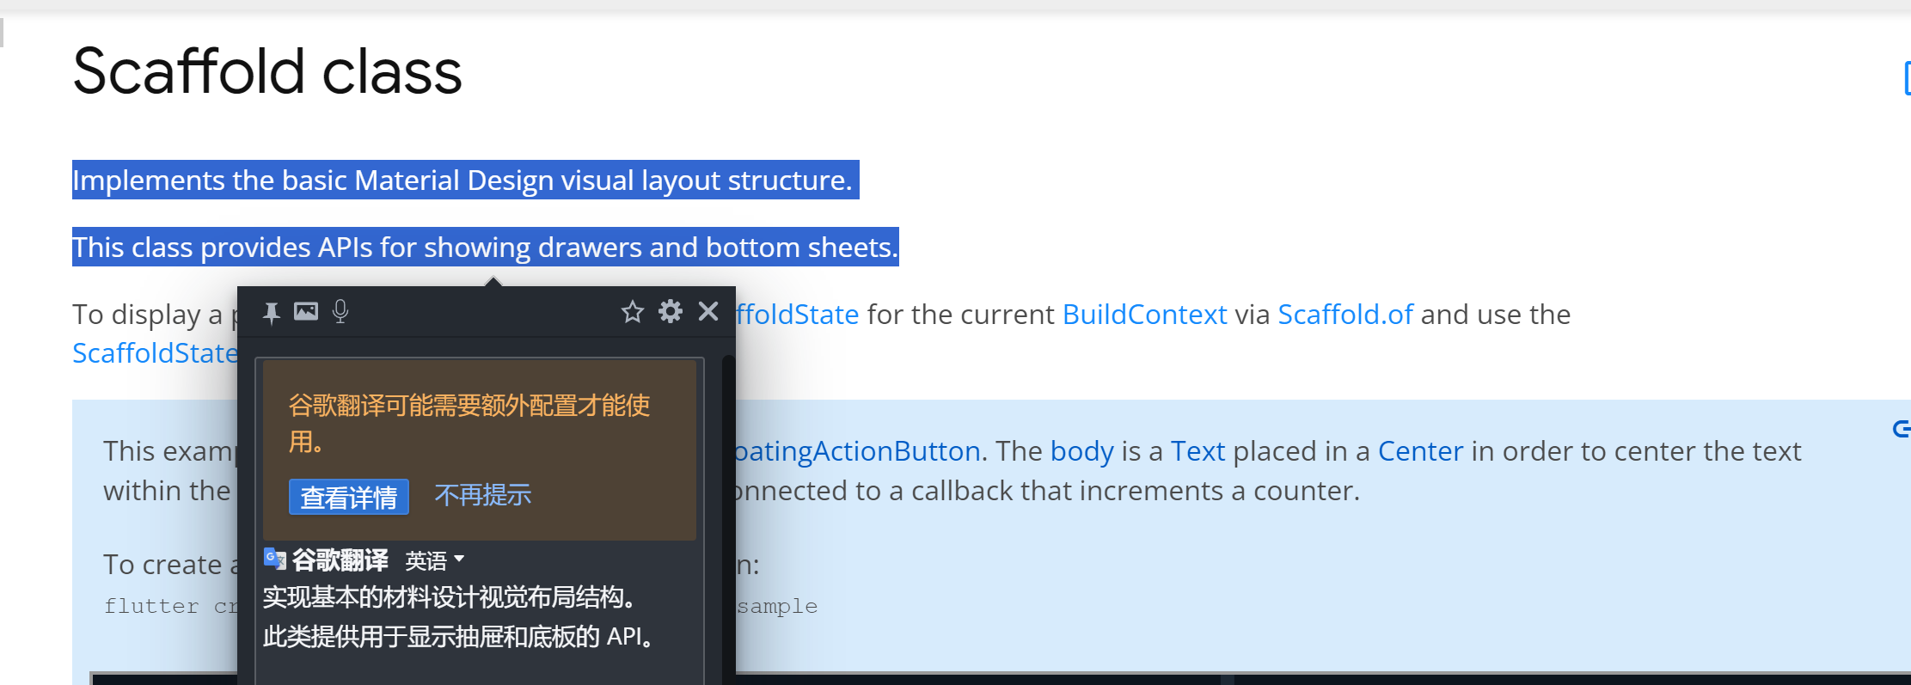The height and width of the screenshot is (685, 1911).
Task: Click the 不再提示 link
Action: coord(483,495)
